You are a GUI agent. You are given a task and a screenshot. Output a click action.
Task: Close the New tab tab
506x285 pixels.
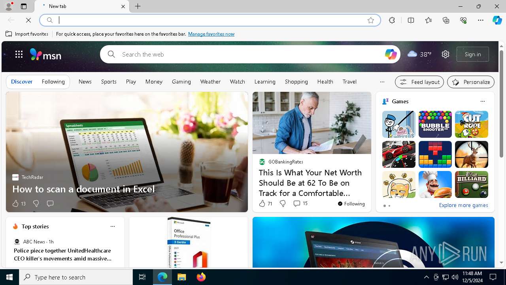(x=123, y=6)
